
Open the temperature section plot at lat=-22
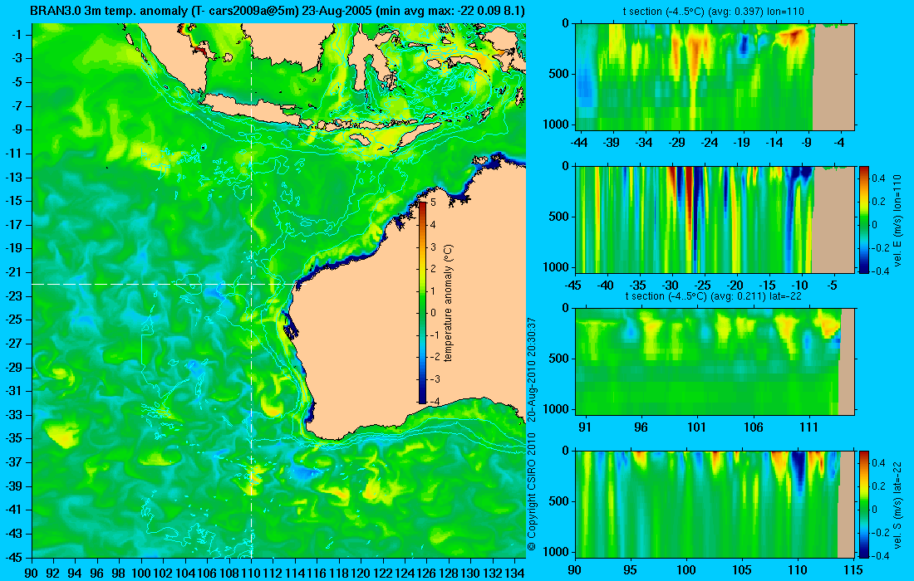tap(715, 362)
